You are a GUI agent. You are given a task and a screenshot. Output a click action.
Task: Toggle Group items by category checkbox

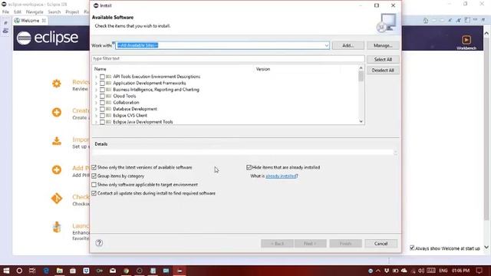click(x=94, y=176)
